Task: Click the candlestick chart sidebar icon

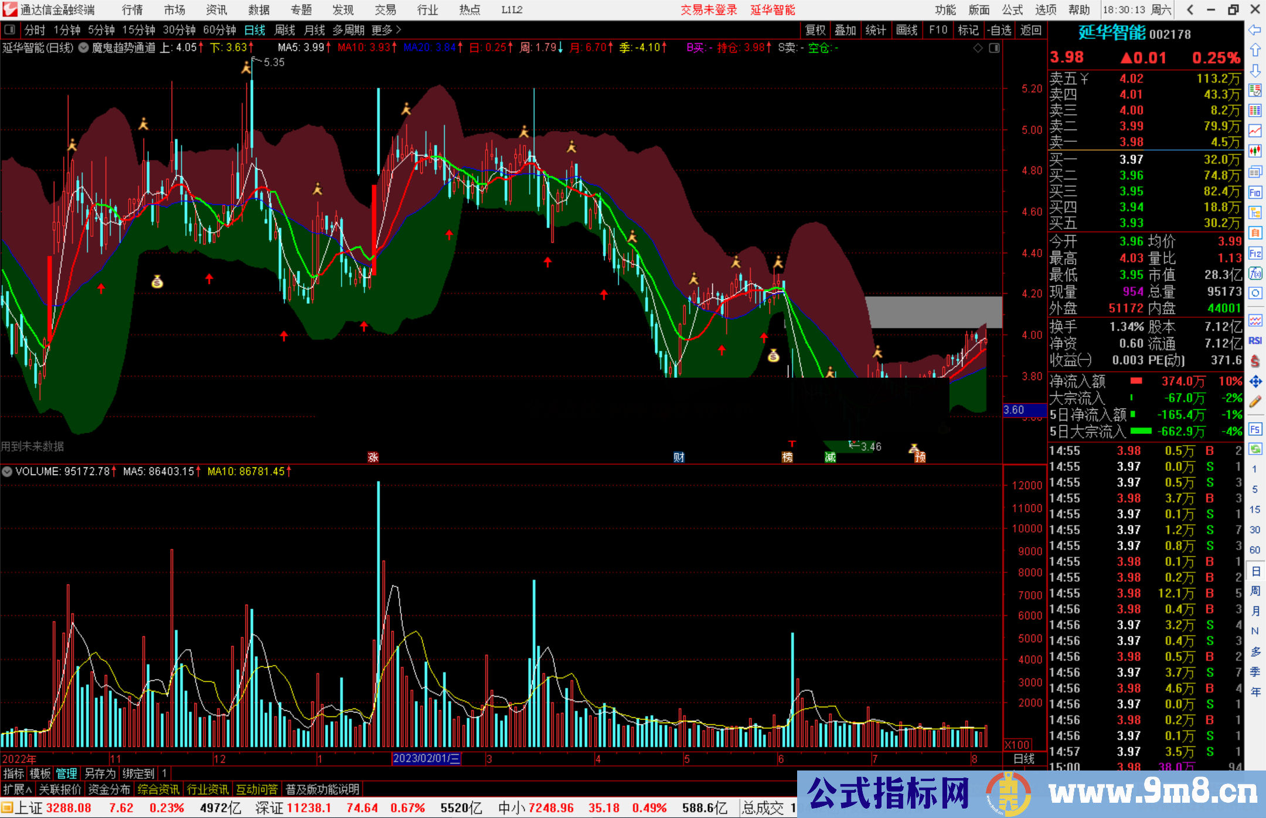Action: pyautogui.click(x=1255, y=151)
